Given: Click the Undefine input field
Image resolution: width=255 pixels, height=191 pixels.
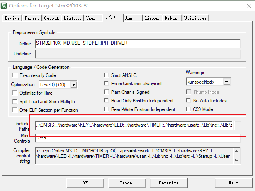Looking at the screenshot, I should tap(138, 54).
